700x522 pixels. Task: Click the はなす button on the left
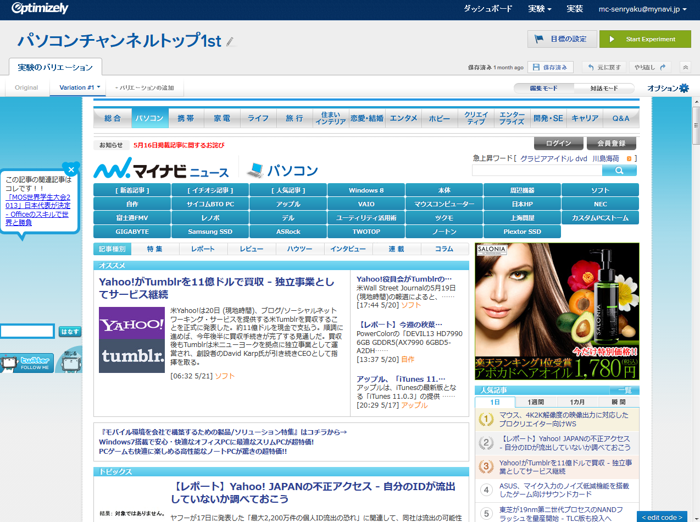(70, 332)
